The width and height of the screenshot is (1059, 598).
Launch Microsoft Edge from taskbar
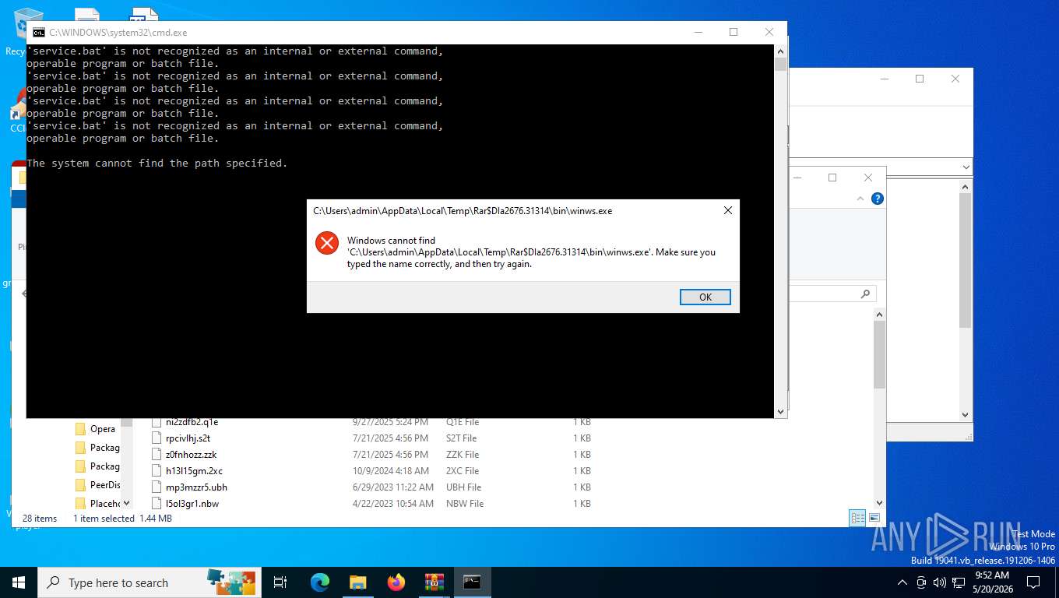click(319, 582)
